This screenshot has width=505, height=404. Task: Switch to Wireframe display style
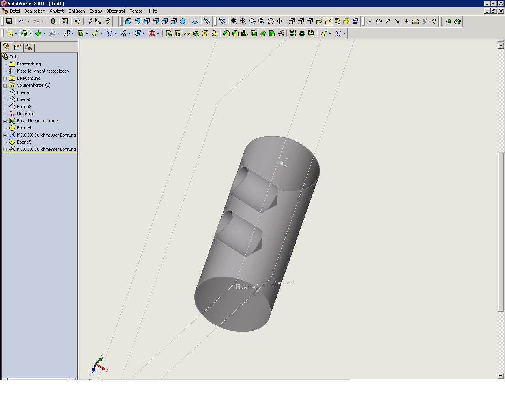[292, 21]
